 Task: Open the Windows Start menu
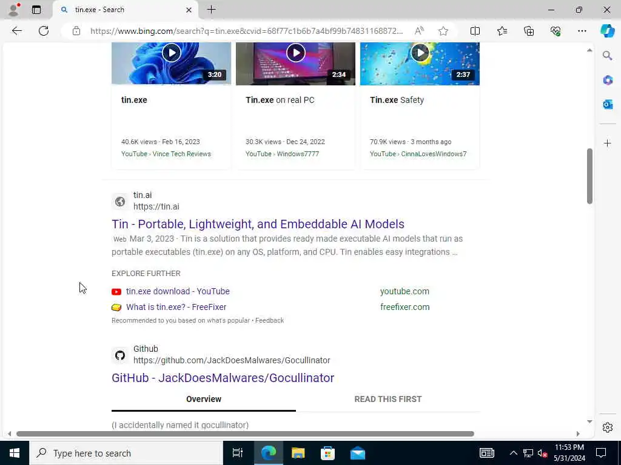point(15,453)
